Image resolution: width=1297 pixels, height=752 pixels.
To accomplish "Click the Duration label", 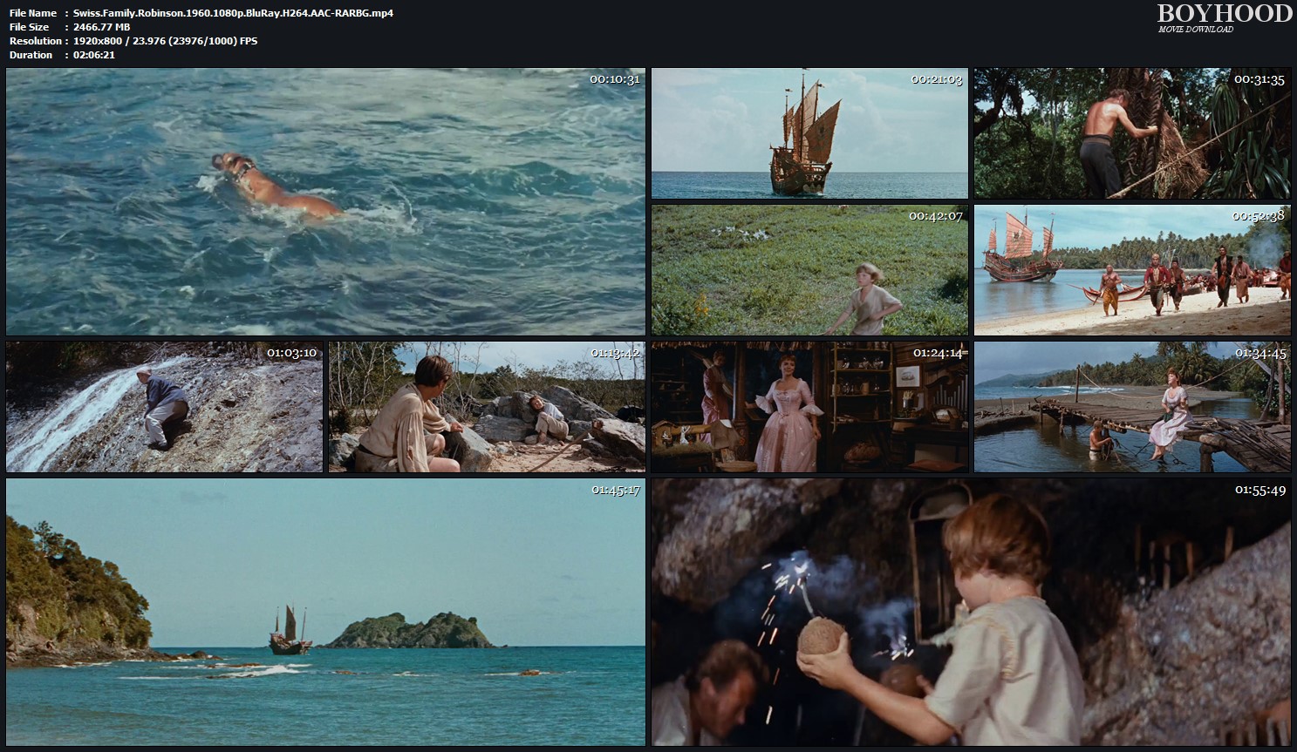I will click(x=31, y=55).
